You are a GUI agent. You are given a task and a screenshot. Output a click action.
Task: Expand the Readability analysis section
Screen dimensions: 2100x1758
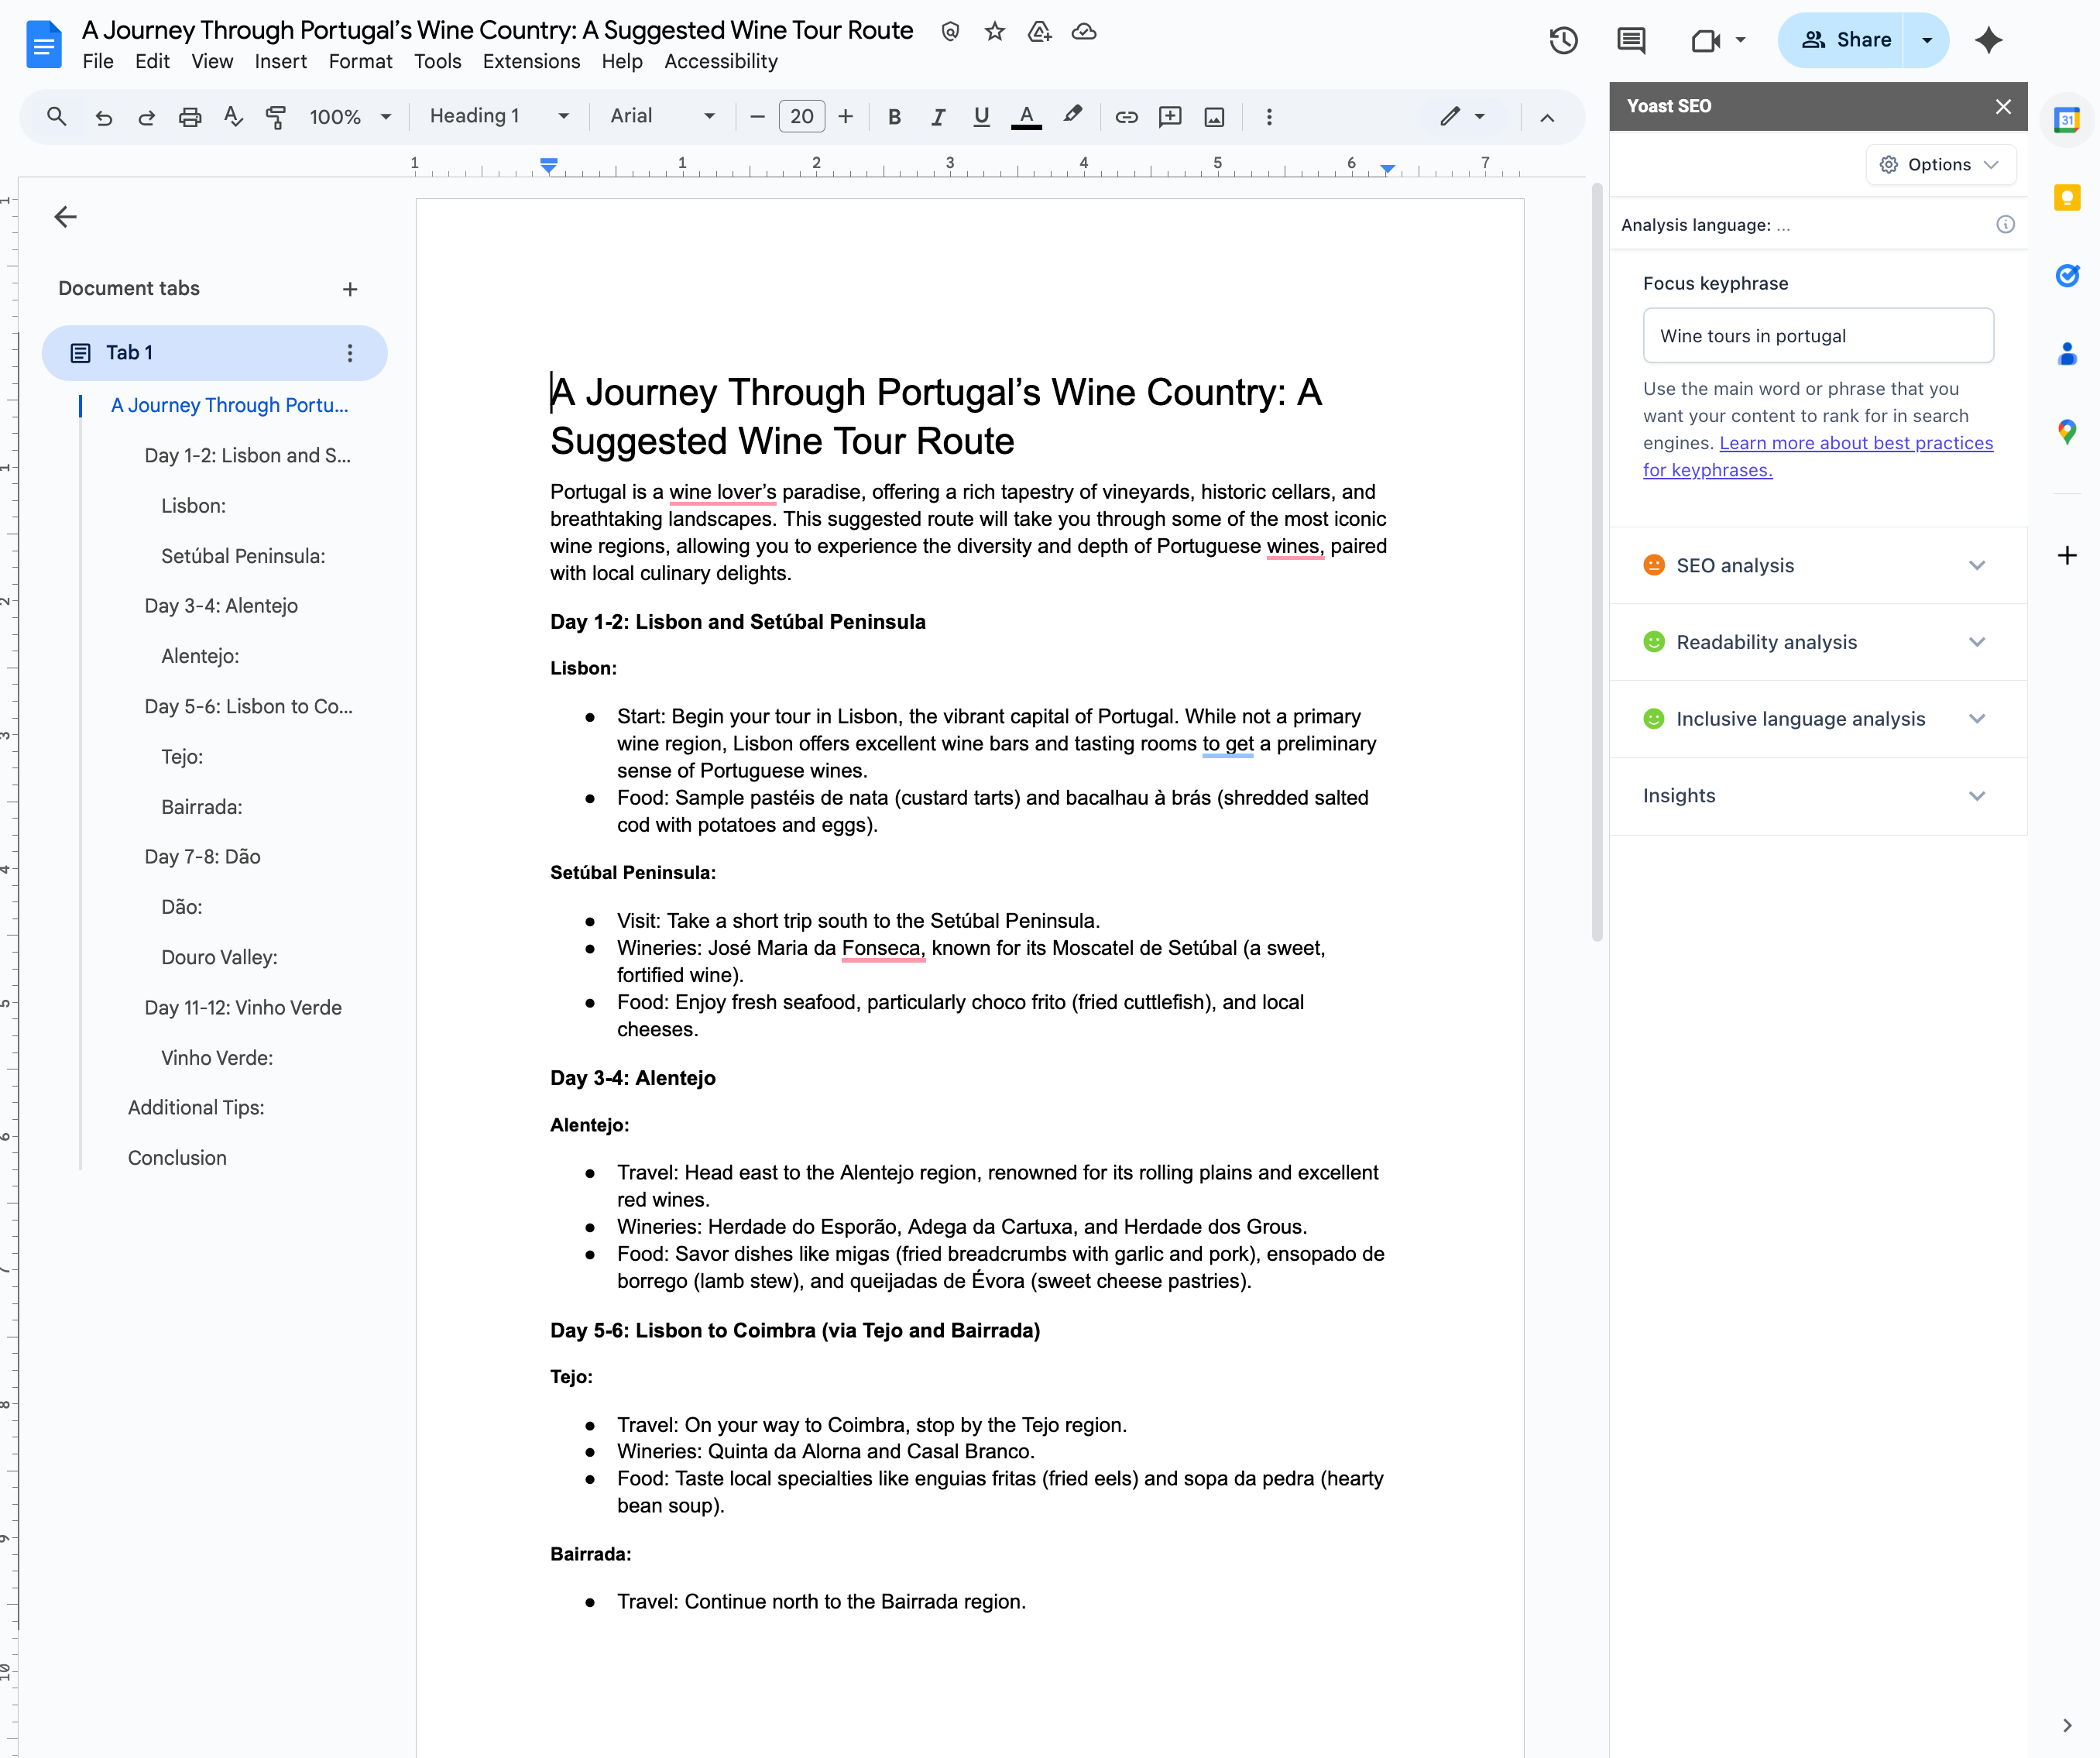(1817, 642)
